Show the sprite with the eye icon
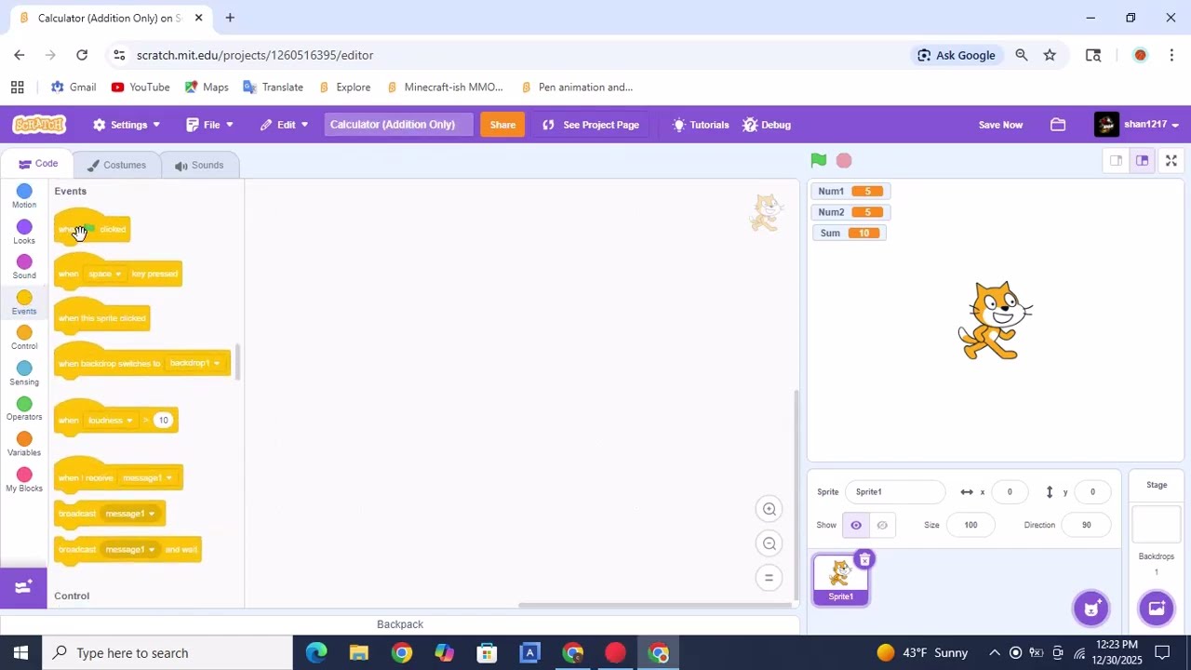1191x670 pixels. pyautogui.click(x=856, y=525)
